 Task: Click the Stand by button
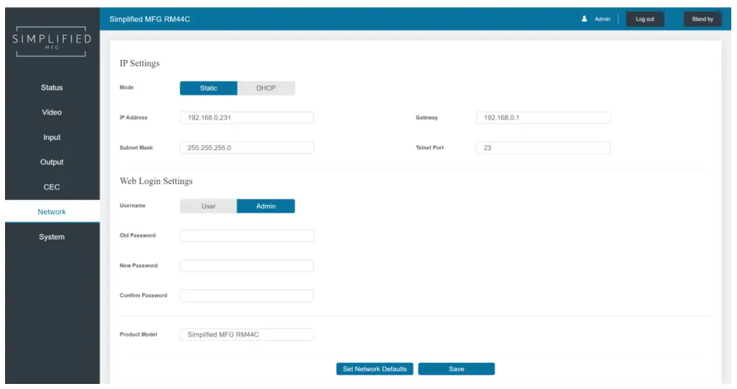(702, 19)
